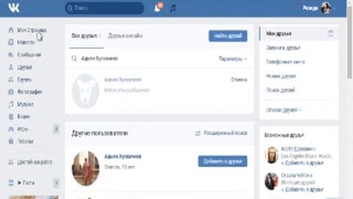Click the Groups sidebar icon
Viewport: 353px width, 199px height.
[x=11, y=80]
